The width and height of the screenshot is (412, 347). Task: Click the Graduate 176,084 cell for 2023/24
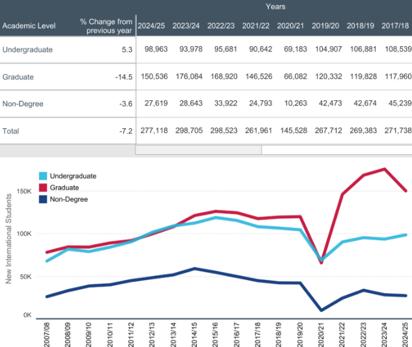(186, 77)
